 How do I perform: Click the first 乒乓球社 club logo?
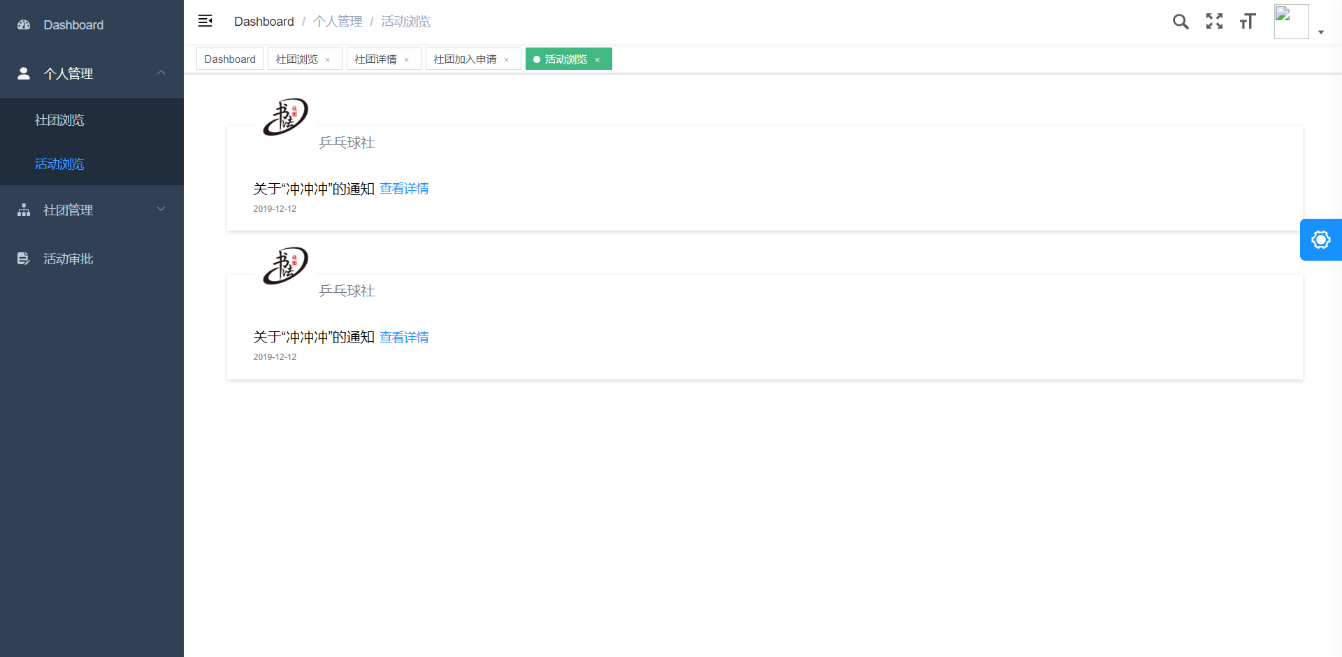point(285,117)
